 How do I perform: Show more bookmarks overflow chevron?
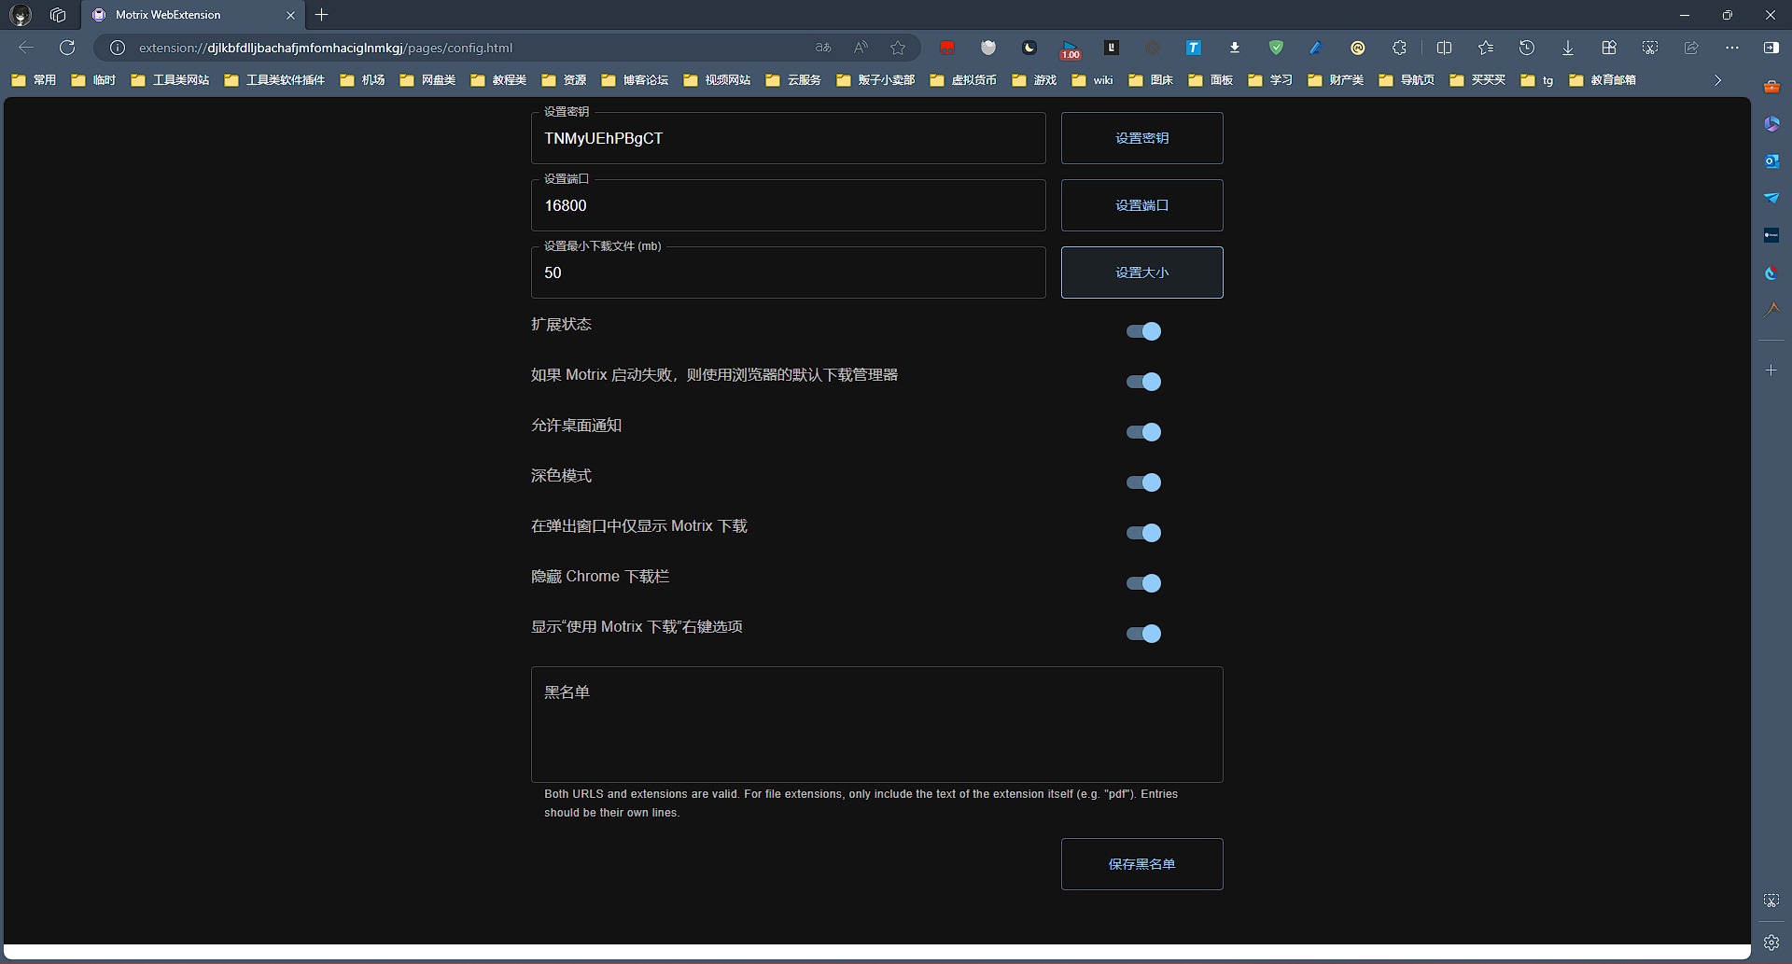(x=1717, y=80)
